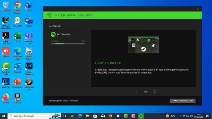Open Visio desktop shortcut
This screenshot has height=119, width=212.
29,6
